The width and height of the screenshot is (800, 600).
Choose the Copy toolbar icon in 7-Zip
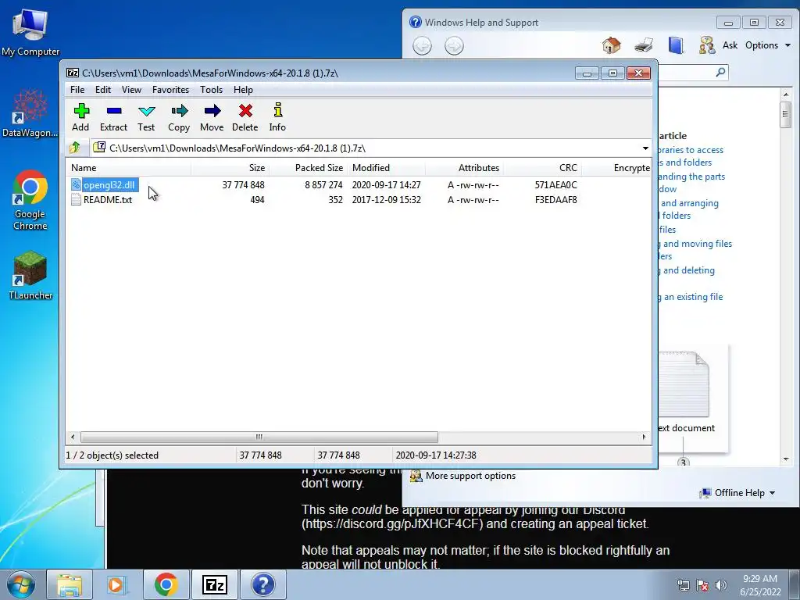(179, 117)
